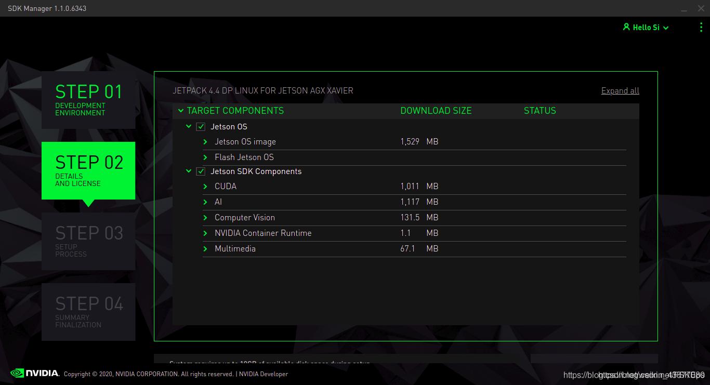Open the NVIDIA Developer footer link
Viewport: 710px width, 385px height.
[263, 374]
